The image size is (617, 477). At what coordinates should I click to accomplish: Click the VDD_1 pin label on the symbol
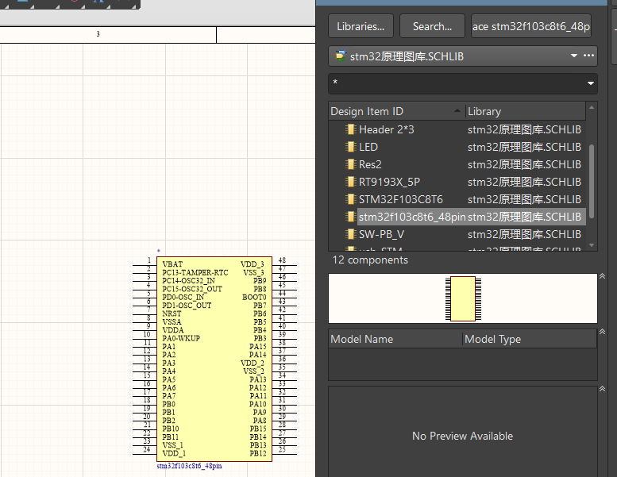174,453
